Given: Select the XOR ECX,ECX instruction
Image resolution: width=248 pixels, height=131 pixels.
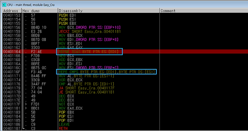Looking at the screenshot, I should pos(71,80).
